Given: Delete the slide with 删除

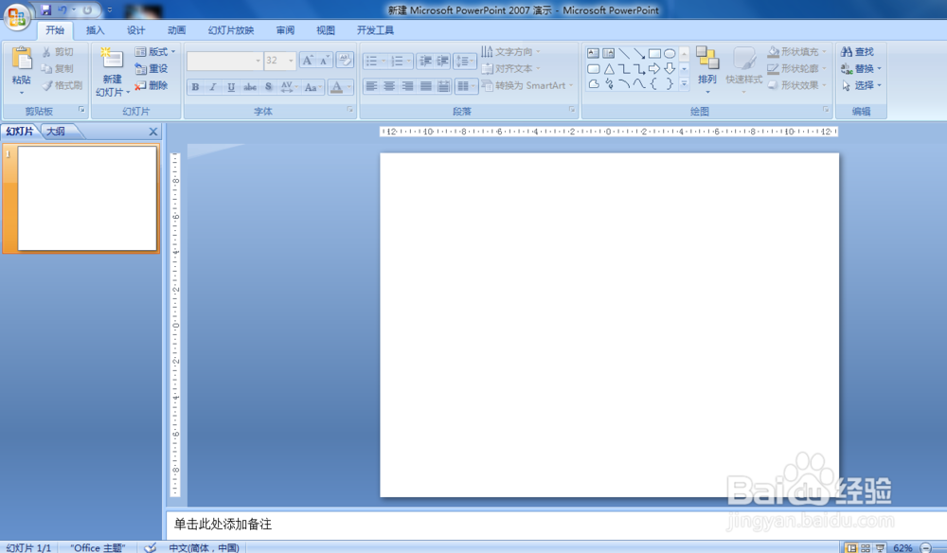Looking at the screenshot, I should [x=151, y=86].
